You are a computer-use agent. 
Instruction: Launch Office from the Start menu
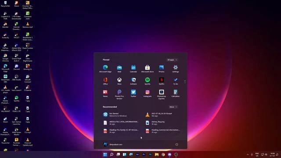[105, 81]
